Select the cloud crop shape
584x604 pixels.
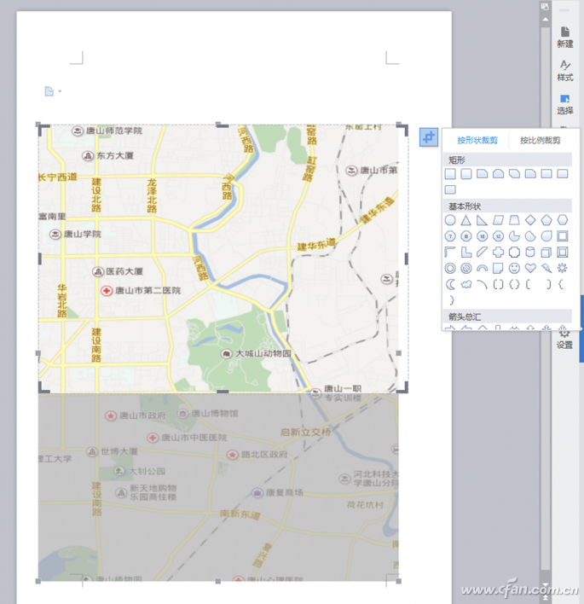(x=466, y=284)
